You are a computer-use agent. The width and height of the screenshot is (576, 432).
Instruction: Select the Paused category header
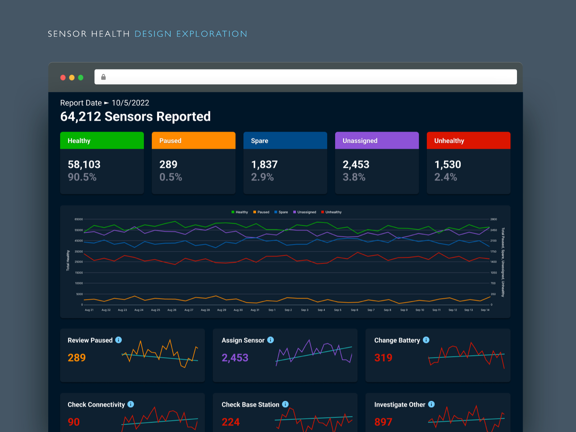[193, 140]
